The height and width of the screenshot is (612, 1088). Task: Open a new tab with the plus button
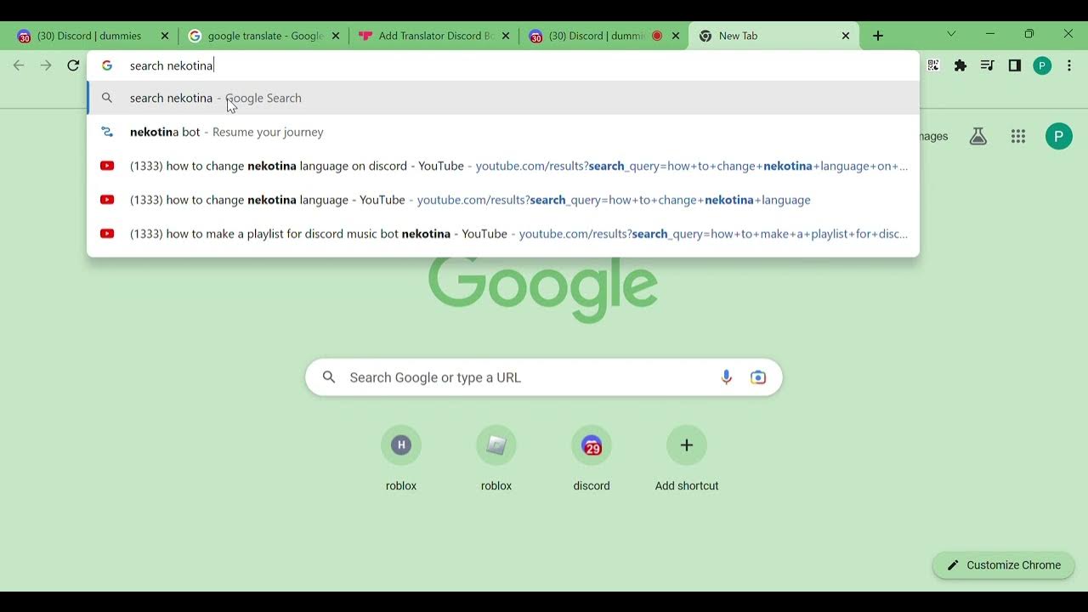pyautogui.click(x=878, y=36)
